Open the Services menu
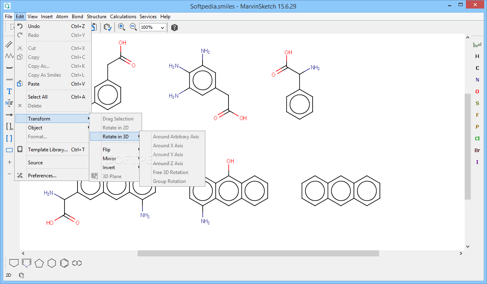The image size is (487, 284). [148, 17]
